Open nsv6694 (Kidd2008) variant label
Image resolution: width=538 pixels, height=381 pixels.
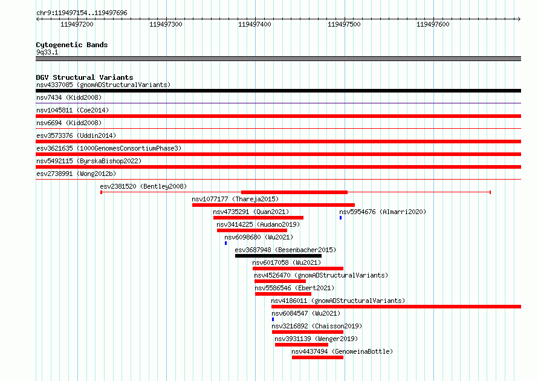click(69, 123)
